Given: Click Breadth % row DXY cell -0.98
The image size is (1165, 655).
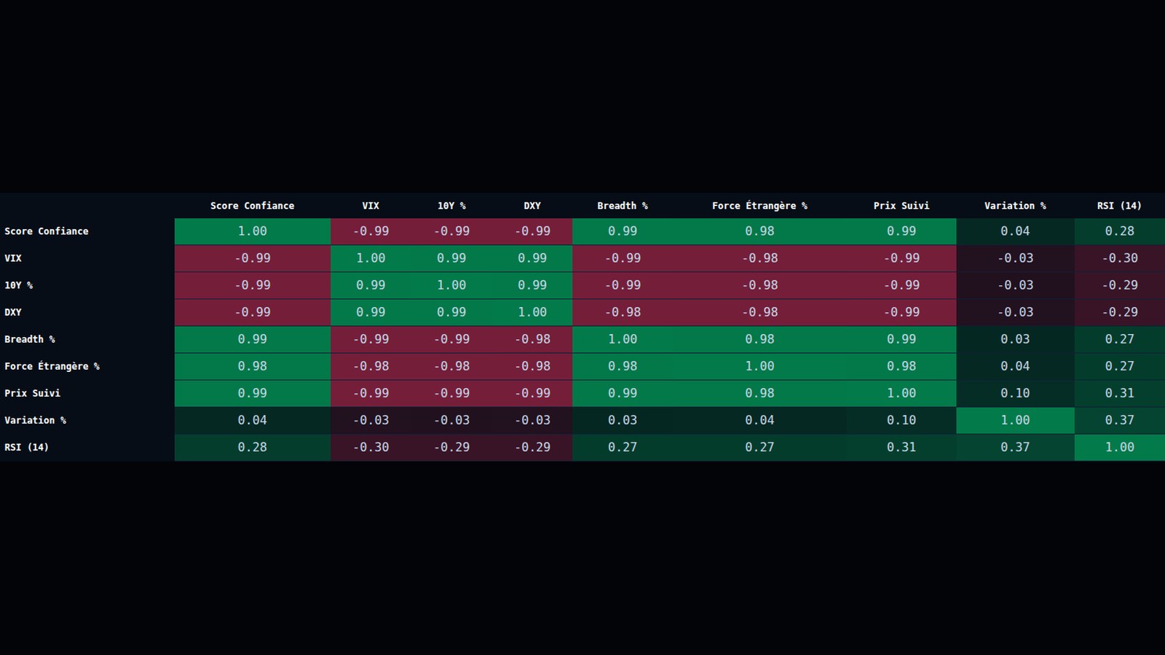Looking at the screenshot, I should pos(532,339).
